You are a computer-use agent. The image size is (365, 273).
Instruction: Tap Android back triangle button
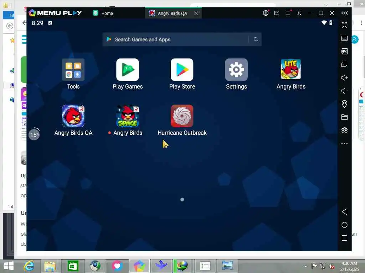tap(345, 212)
